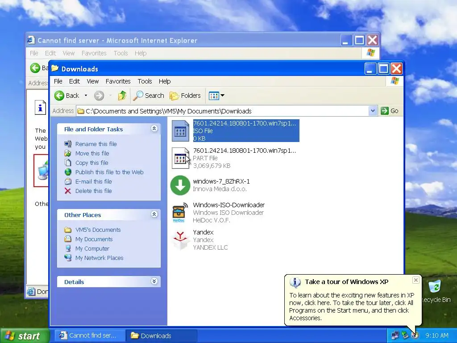This screenshot has height=343, width=457.
Task: Open the Help menu in Downloads
Action: pos(165,81)
